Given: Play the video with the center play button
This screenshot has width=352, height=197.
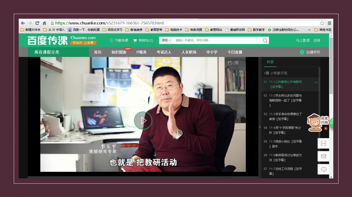Looking at the screenshot, I should (143, 121).
